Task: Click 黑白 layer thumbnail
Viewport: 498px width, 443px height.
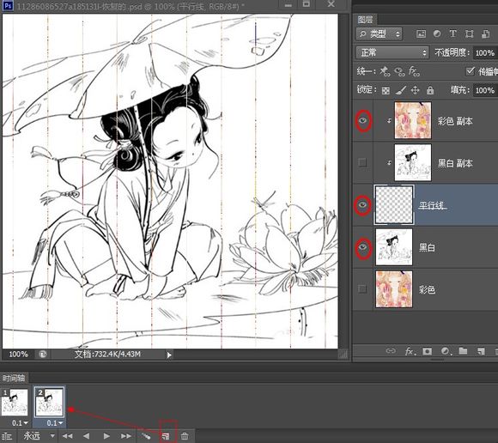Action: [394, 247]
